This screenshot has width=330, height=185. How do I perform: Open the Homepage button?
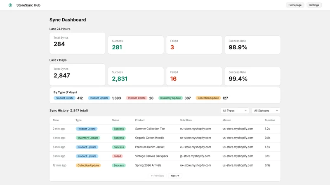pyautogui.click(x=295, y=5)
